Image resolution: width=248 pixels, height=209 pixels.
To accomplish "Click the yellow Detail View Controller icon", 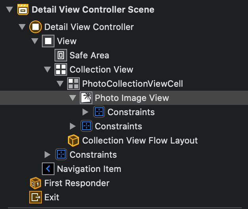I will coord(36,27).
